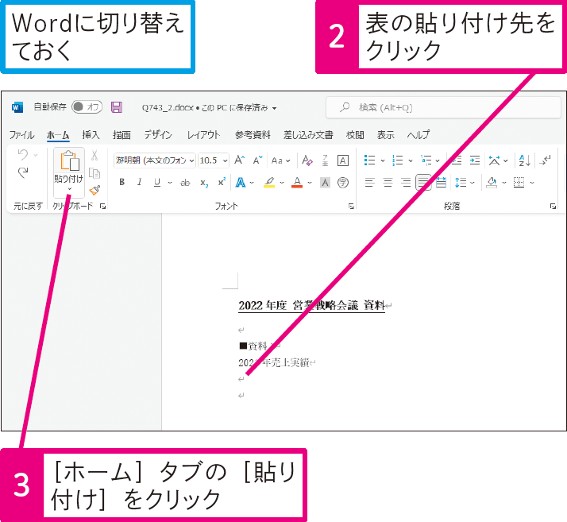The height and width of the screenshot is (522, 567).
Task: Apply the red font color
Action: (x=297, y=182)
